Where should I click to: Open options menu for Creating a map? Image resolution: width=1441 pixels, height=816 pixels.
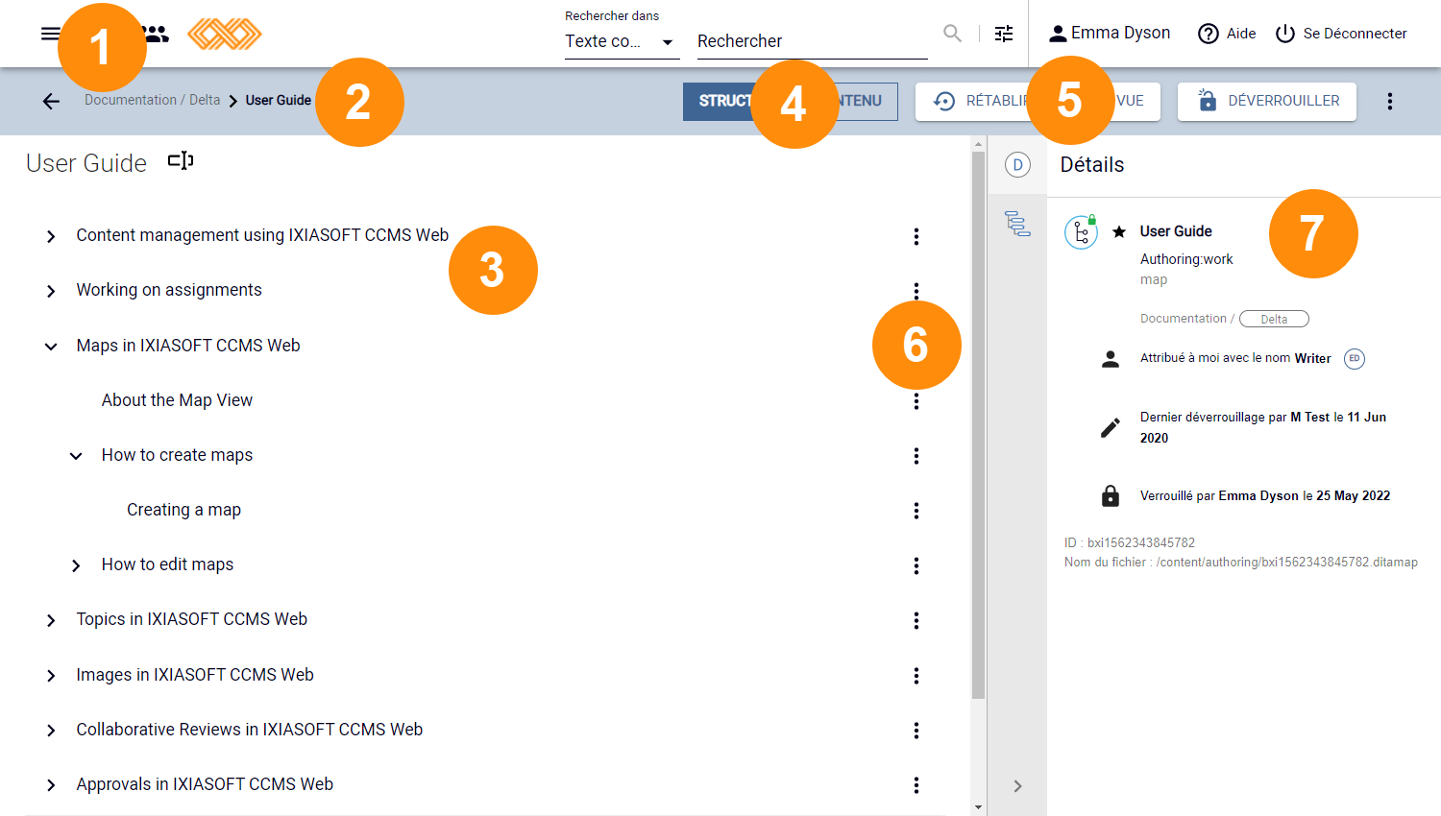tap(916, 511)
